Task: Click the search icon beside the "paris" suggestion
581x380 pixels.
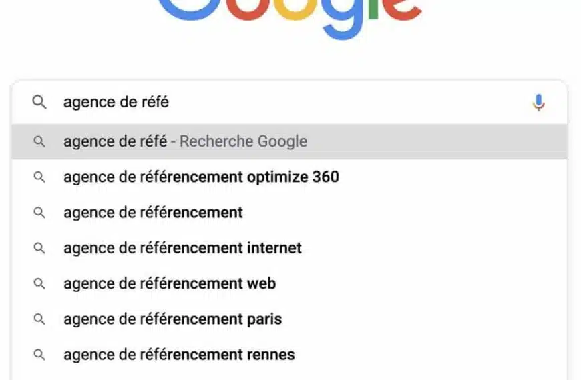Action: click(x=40, y=319)
